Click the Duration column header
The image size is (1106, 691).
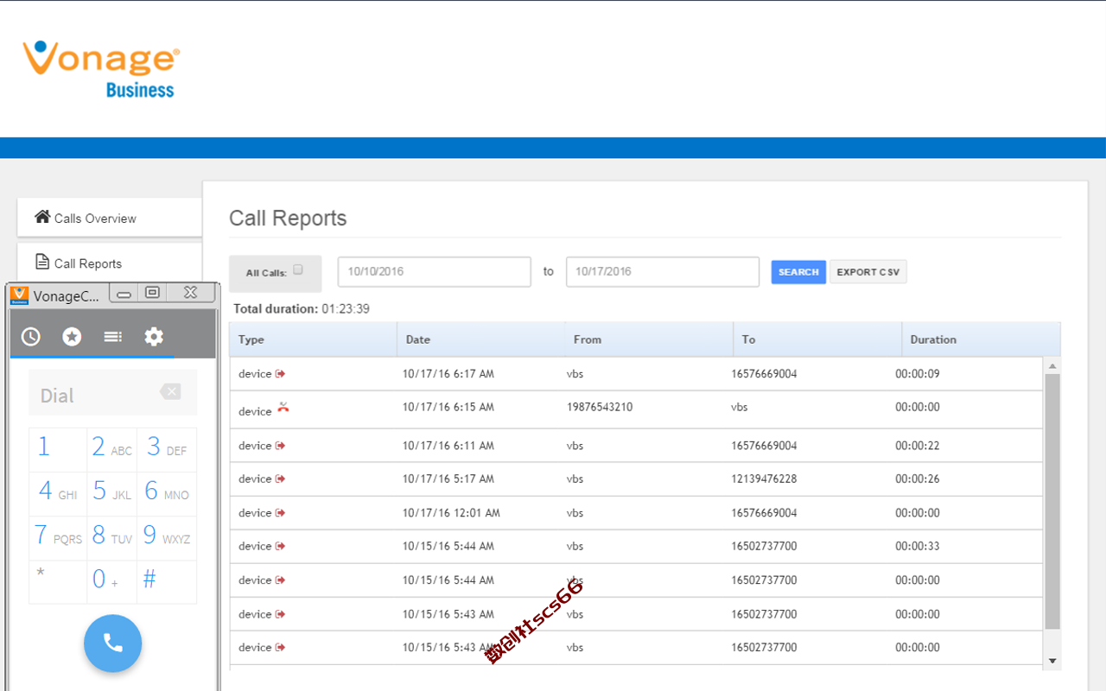click(x=981, y=339)
